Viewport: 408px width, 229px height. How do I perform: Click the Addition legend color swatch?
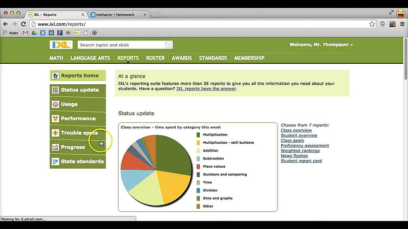198,150
